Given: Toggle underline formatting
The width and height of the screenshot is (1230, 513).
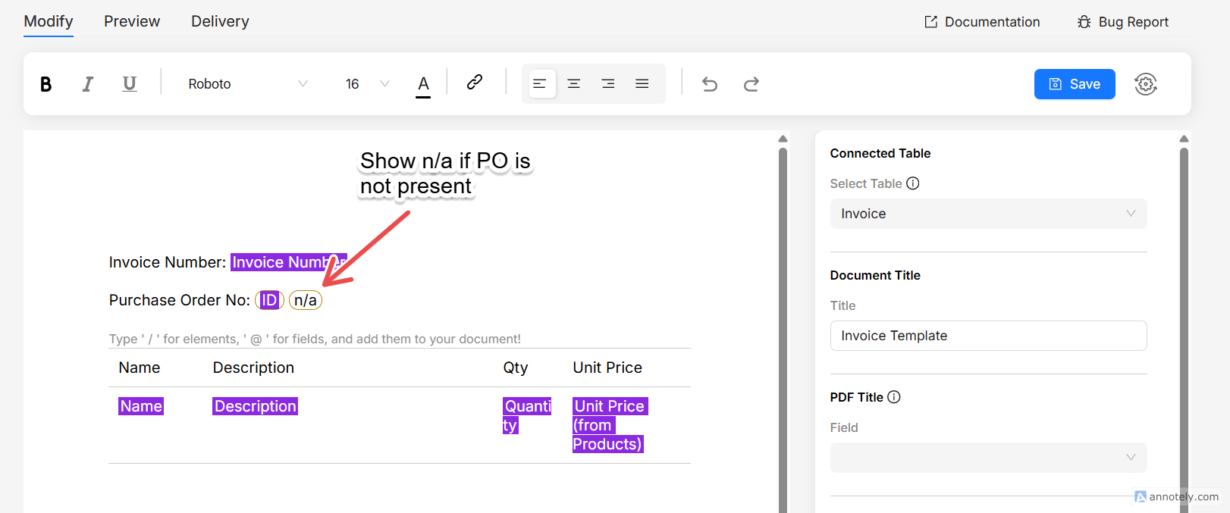Looking at the screenshot, I should pos(130,84).
